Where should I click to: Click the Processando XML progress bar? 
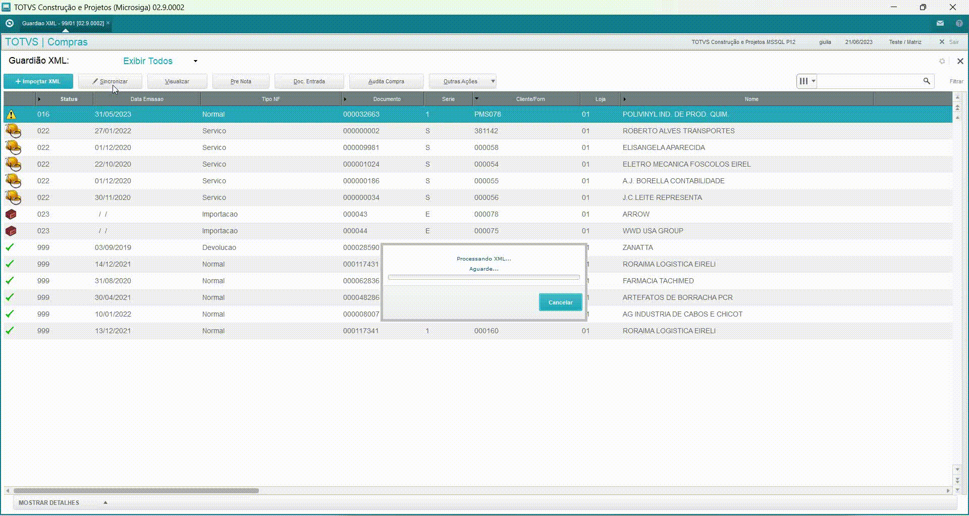click(x=483, y=277)
